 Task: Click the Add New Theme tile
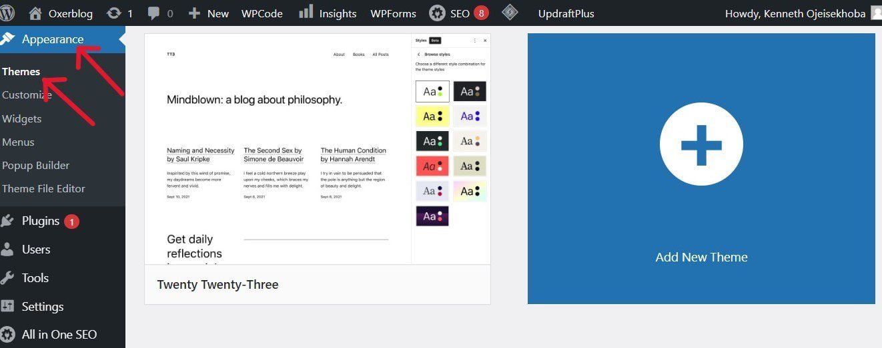(701, 169)
